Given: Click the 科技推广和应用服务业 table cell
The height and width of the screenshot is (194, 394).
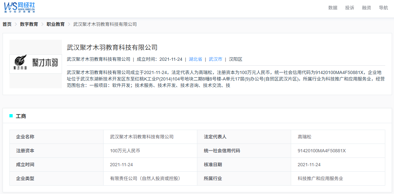Looking at the screenshot, I should click(x=338, y=178).
